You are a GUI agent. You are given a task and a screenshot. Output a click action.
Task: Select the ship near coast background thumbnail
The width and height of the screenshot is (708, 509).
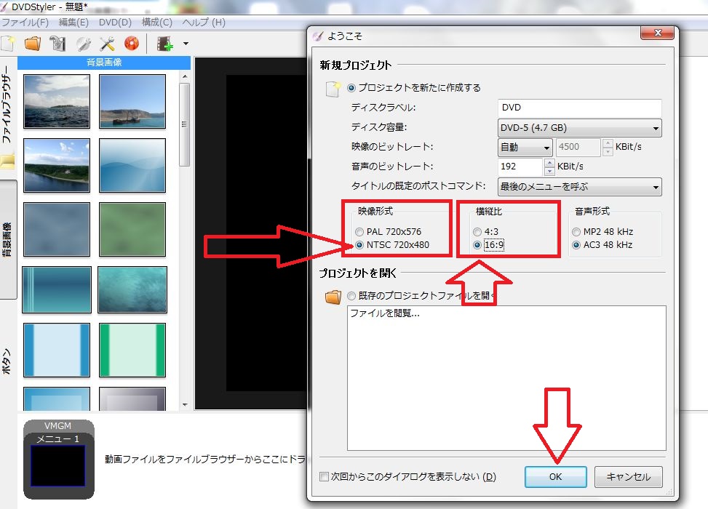tap(132, 102)
